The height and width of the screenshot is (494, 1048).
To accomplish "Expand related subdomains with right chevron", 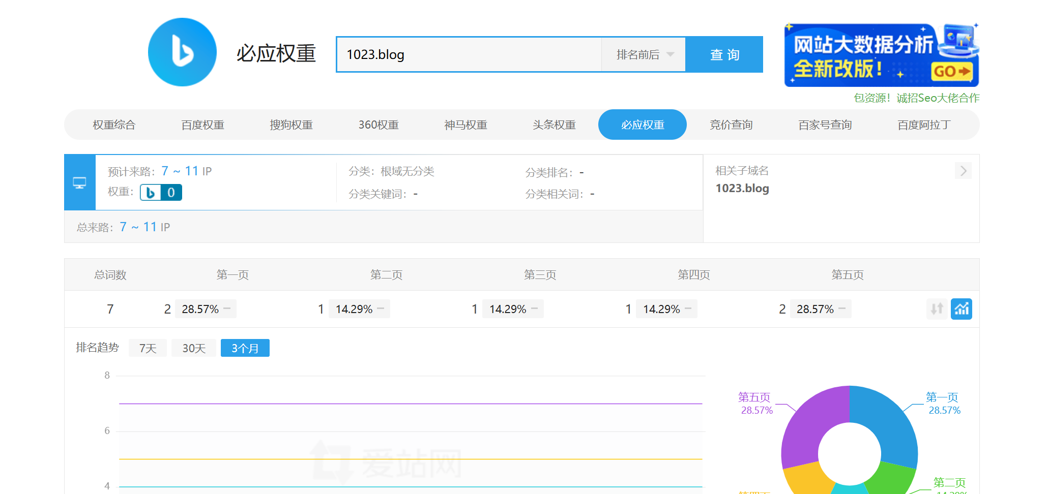I will click(963, 171).
